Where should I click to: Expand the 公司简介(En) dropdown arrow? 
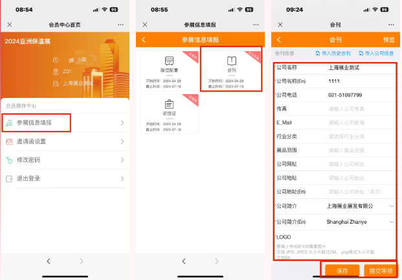(391, 222)
